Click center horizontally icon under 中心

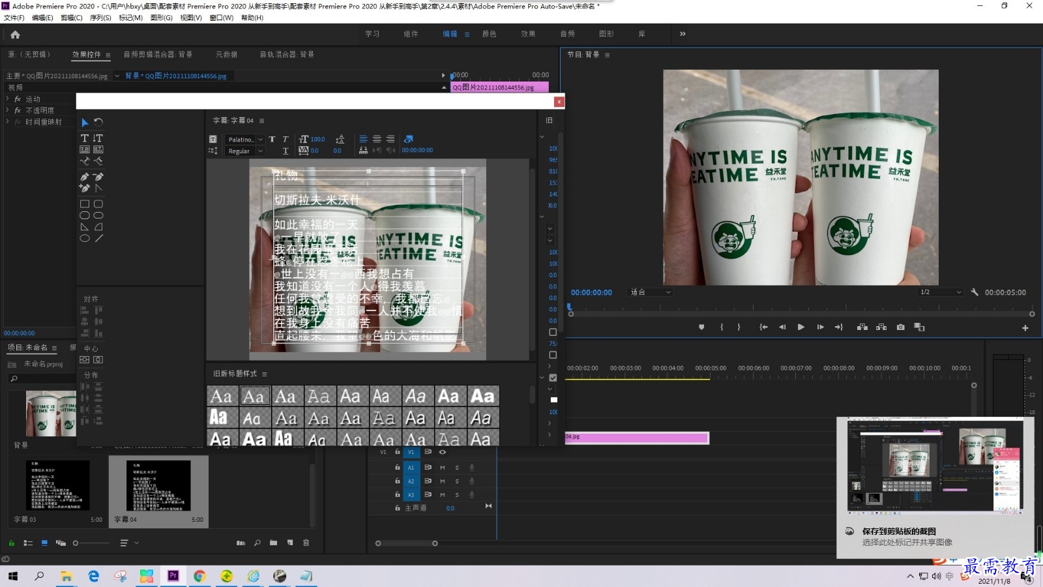[85, 360]
